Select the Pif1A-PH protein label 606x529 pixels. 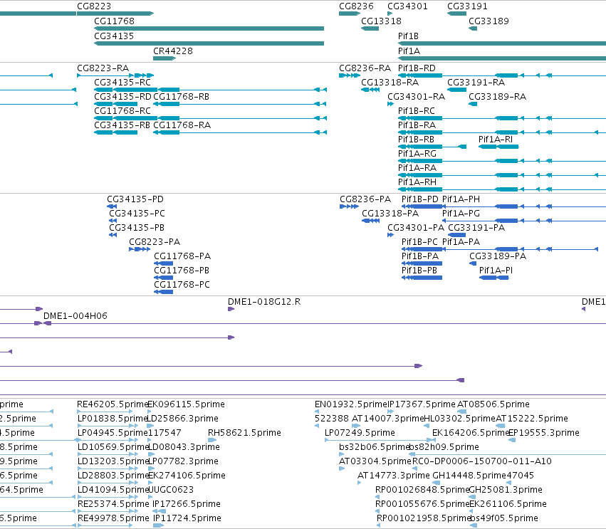click(461, 199)
